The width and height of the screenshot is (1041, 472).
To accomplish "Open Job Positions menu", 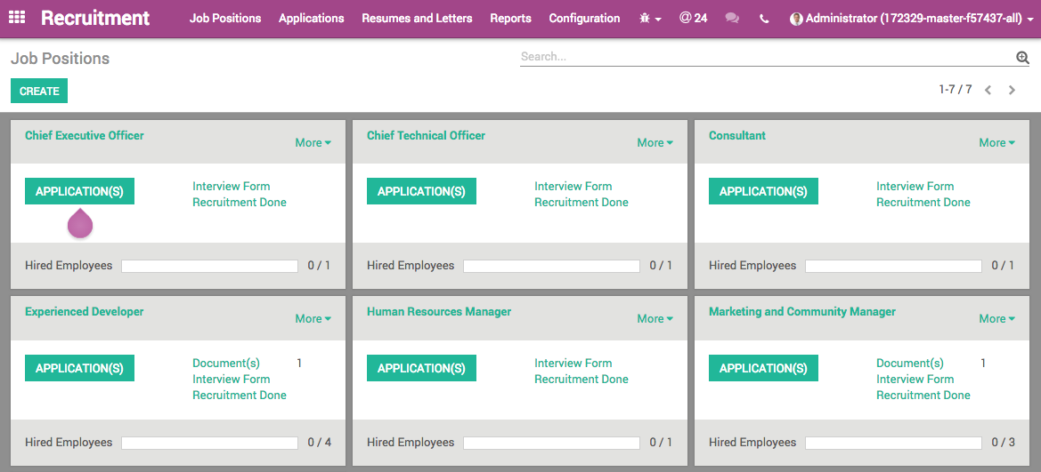I will click(x=225, y=19).
